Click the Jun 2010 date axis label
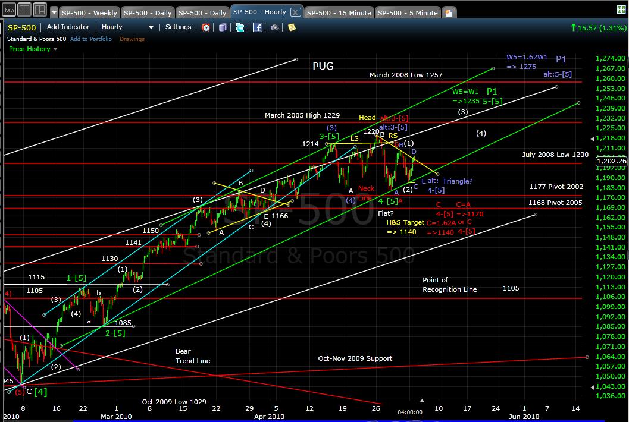629x422 pixels. (524, 417)
